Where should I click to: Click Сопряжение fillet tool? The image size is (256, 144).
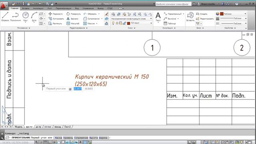click(x=92, y=19)
